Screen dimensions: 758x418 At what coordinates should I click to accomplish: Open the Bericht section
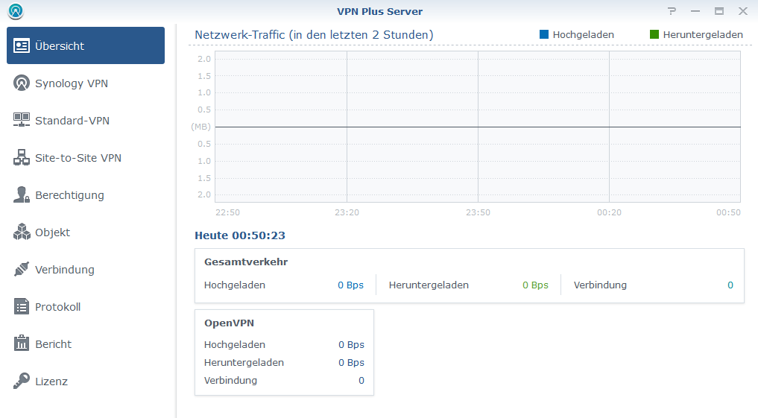point(86,343)
